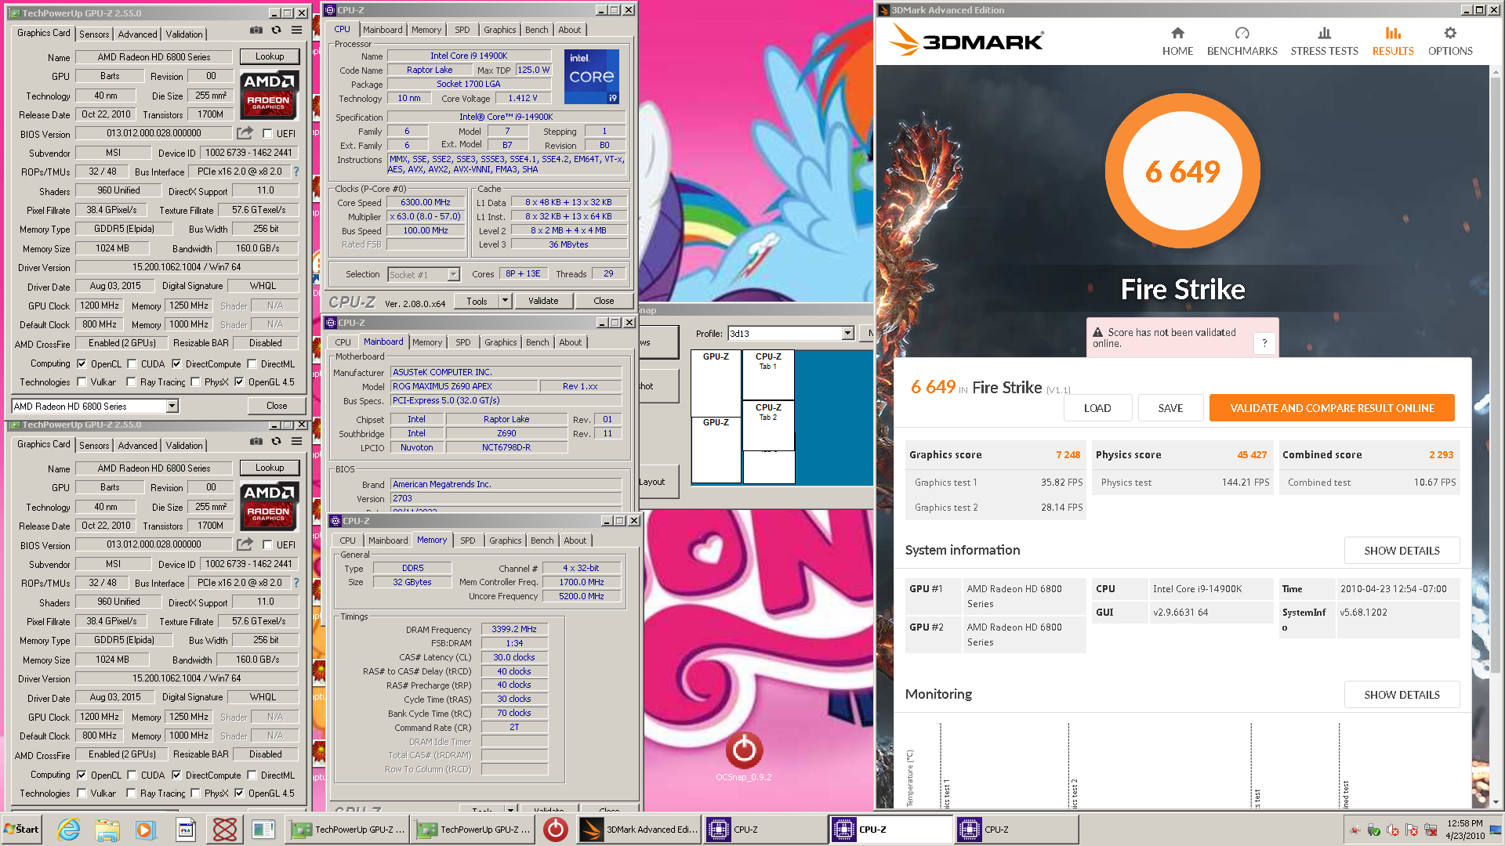
Task: Click question mark on score validation notice
Action: 1264,343
